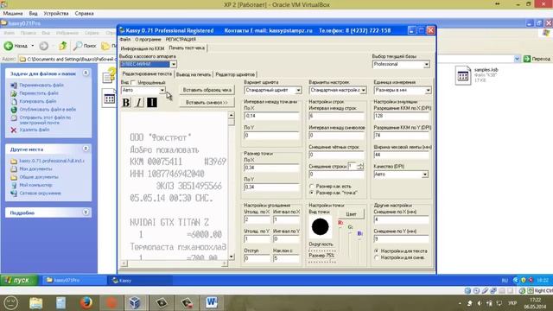Click Insert receipt sample button

(x=207, y=90)
